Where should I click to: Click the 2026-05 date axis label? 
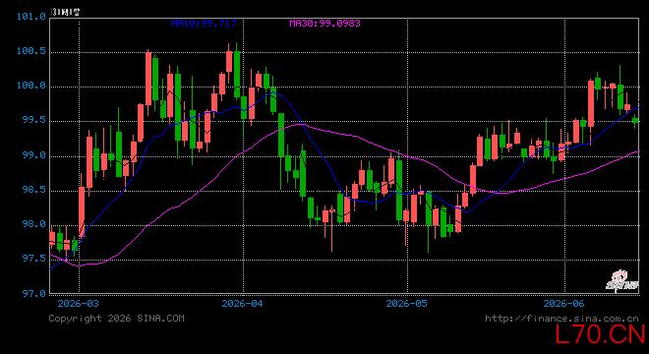tap(406, 304)
